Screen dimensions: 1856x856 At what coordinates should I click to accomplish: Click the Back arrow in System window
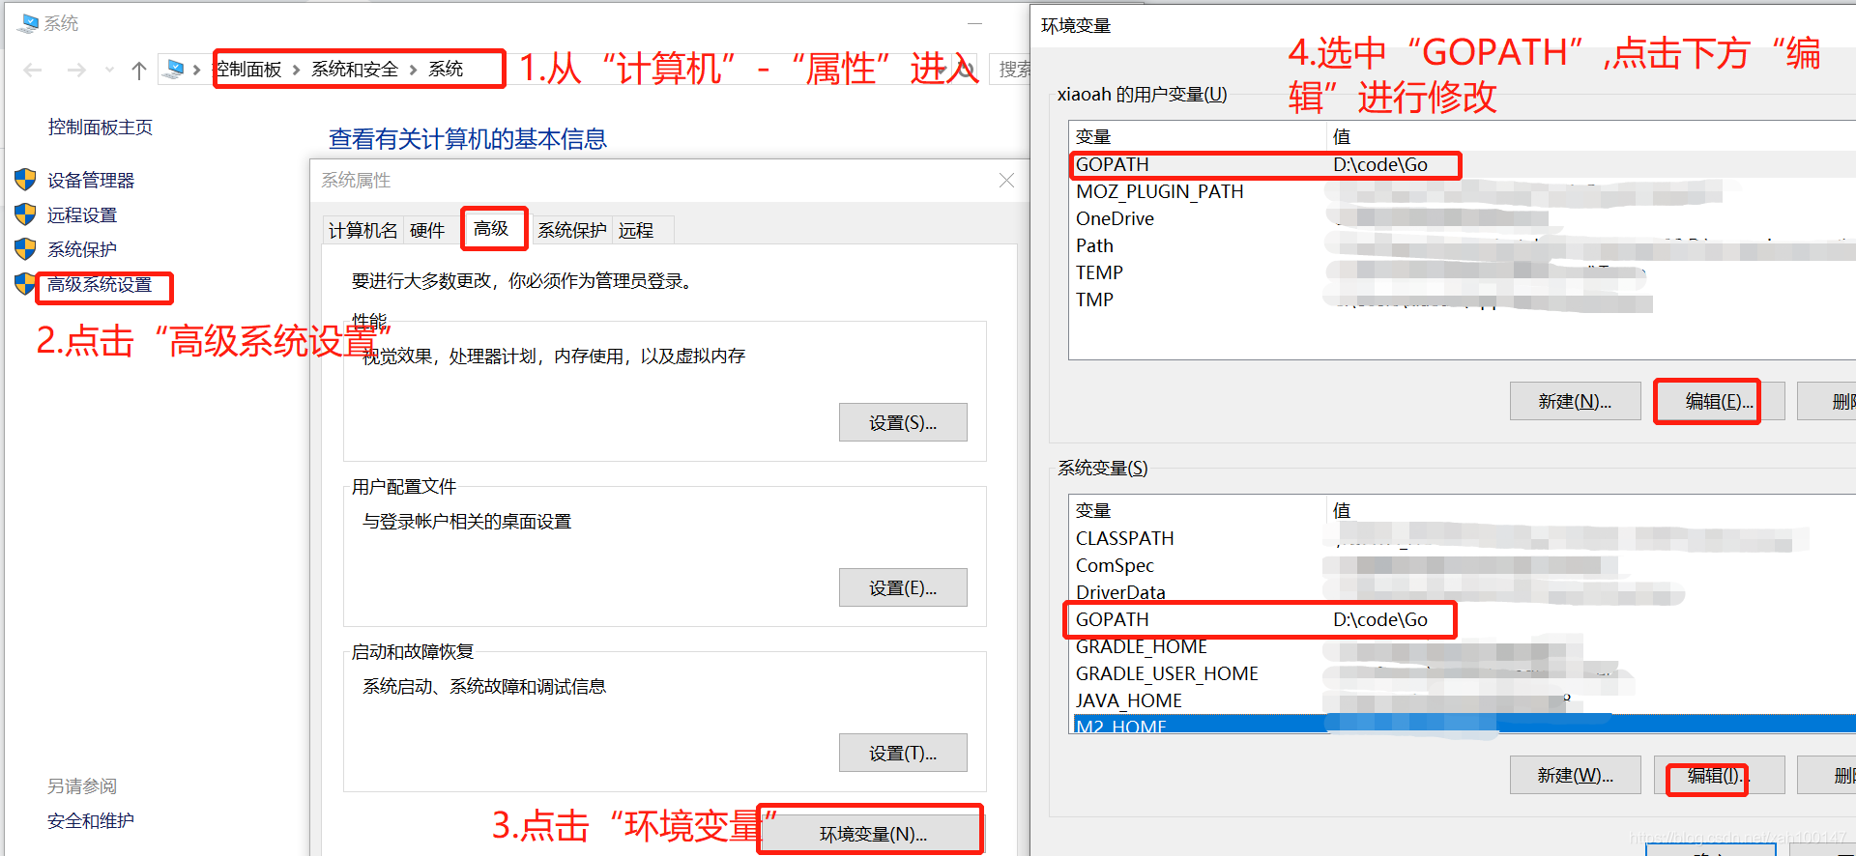coord(33,70)
